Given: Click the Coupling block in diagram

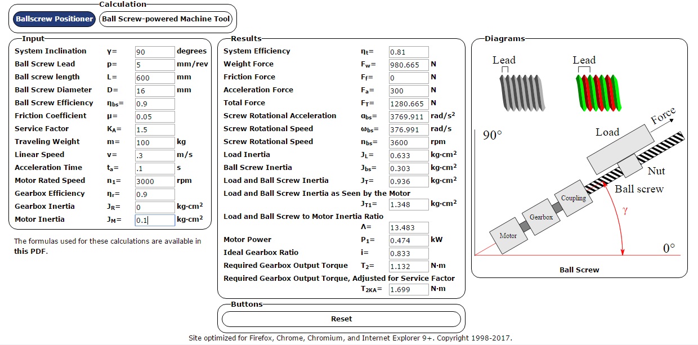Looking at the screenshot, I should click(573, 198).
